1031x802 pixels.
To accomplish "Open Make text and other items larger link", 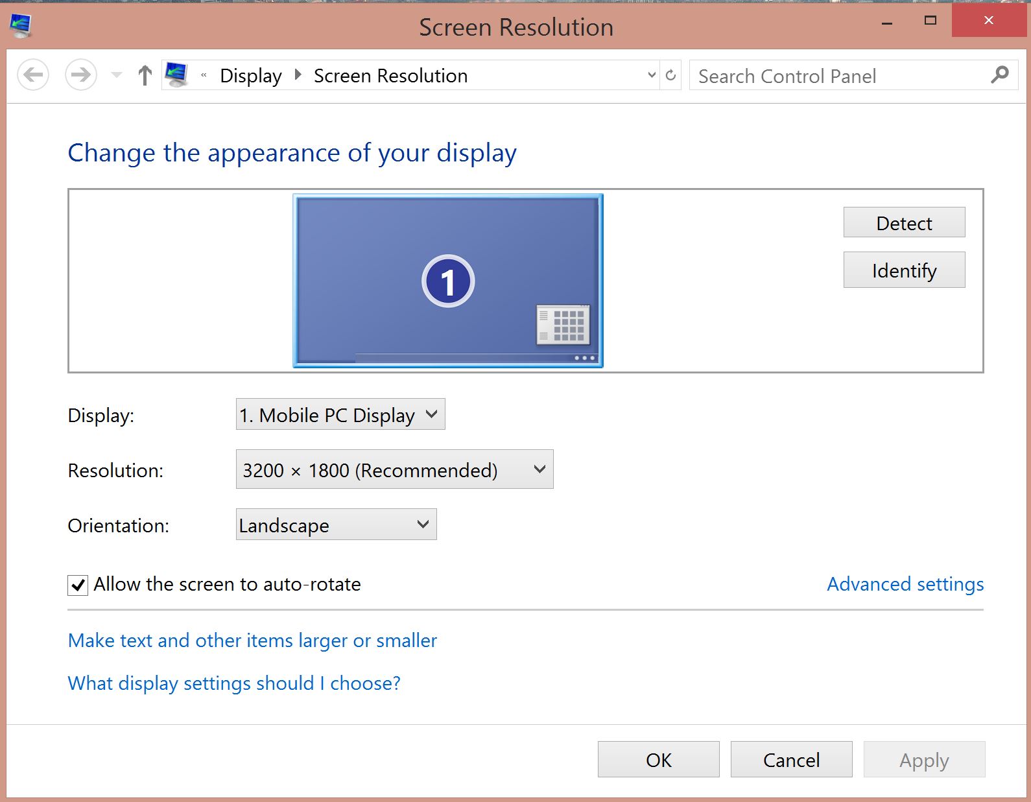I will [x=252, y=641].
